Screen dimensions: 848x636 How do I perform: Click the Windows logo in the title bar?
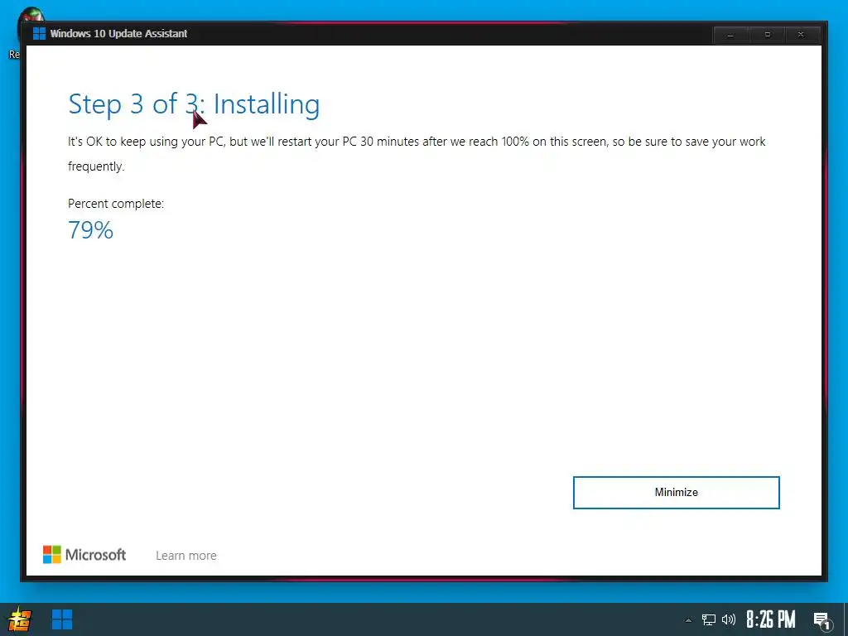(39, 33)
